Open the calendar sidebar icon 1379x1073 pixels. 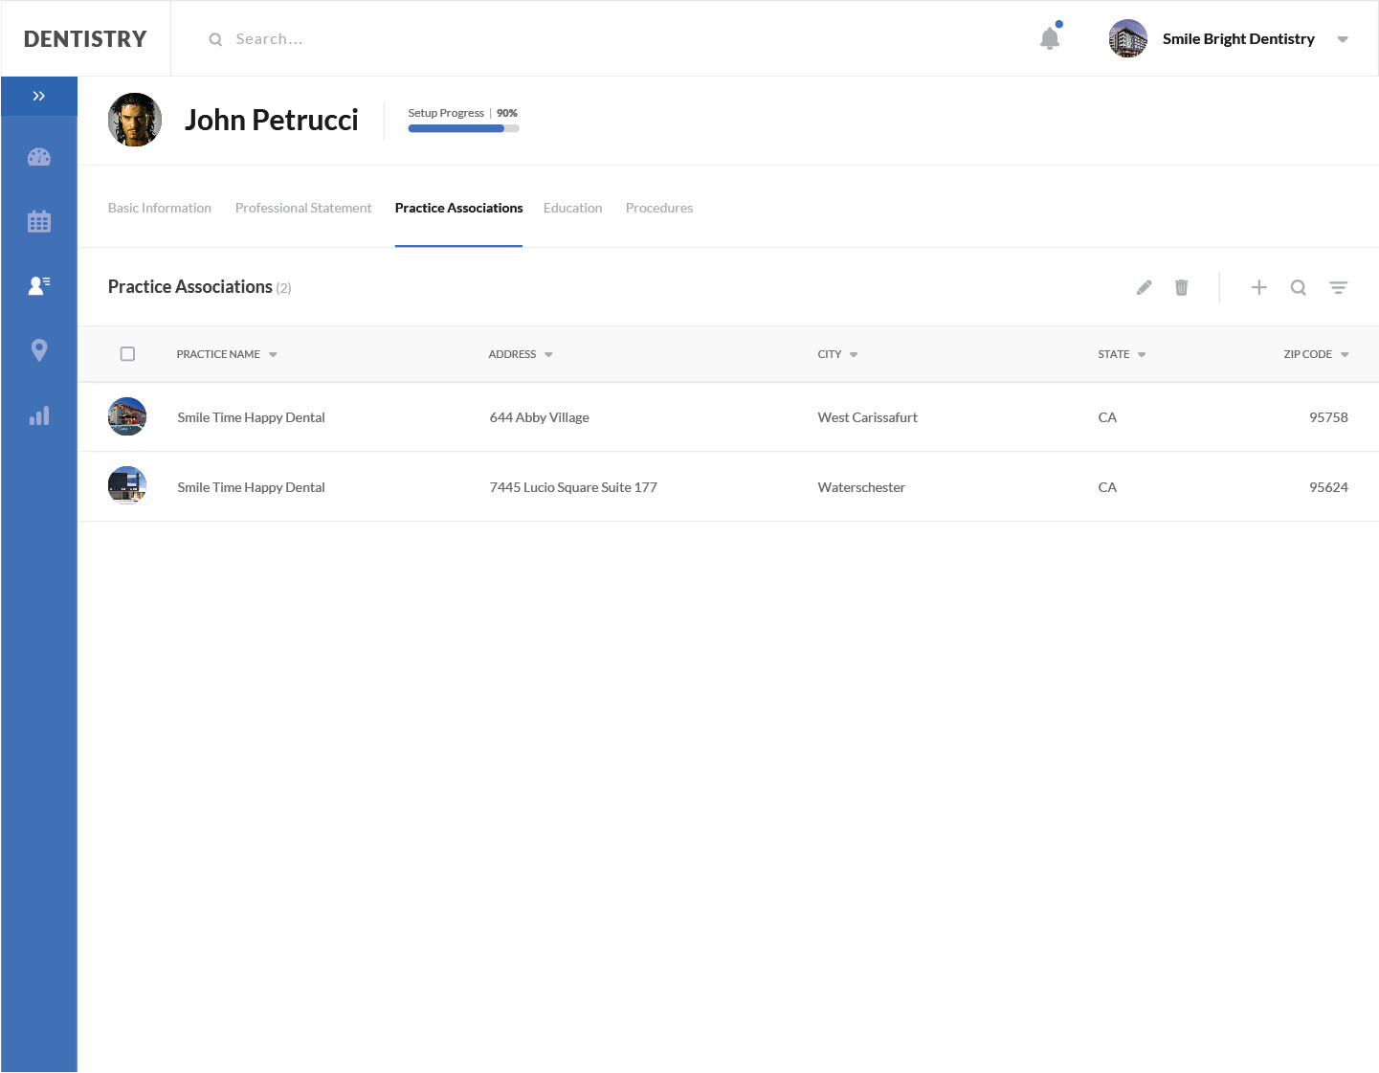tap(39, 222)
